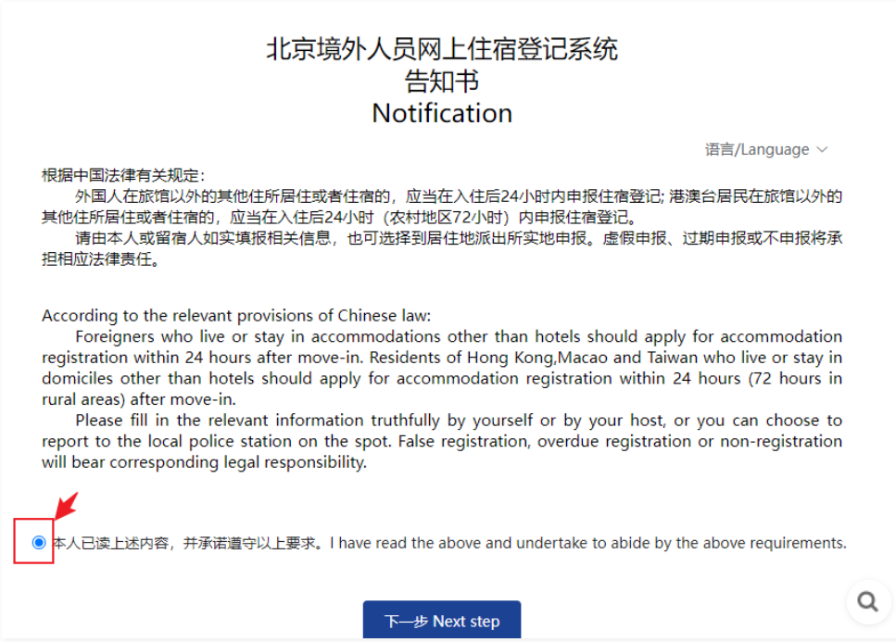Expand the chevron beside Language

(x=822, y=150)
